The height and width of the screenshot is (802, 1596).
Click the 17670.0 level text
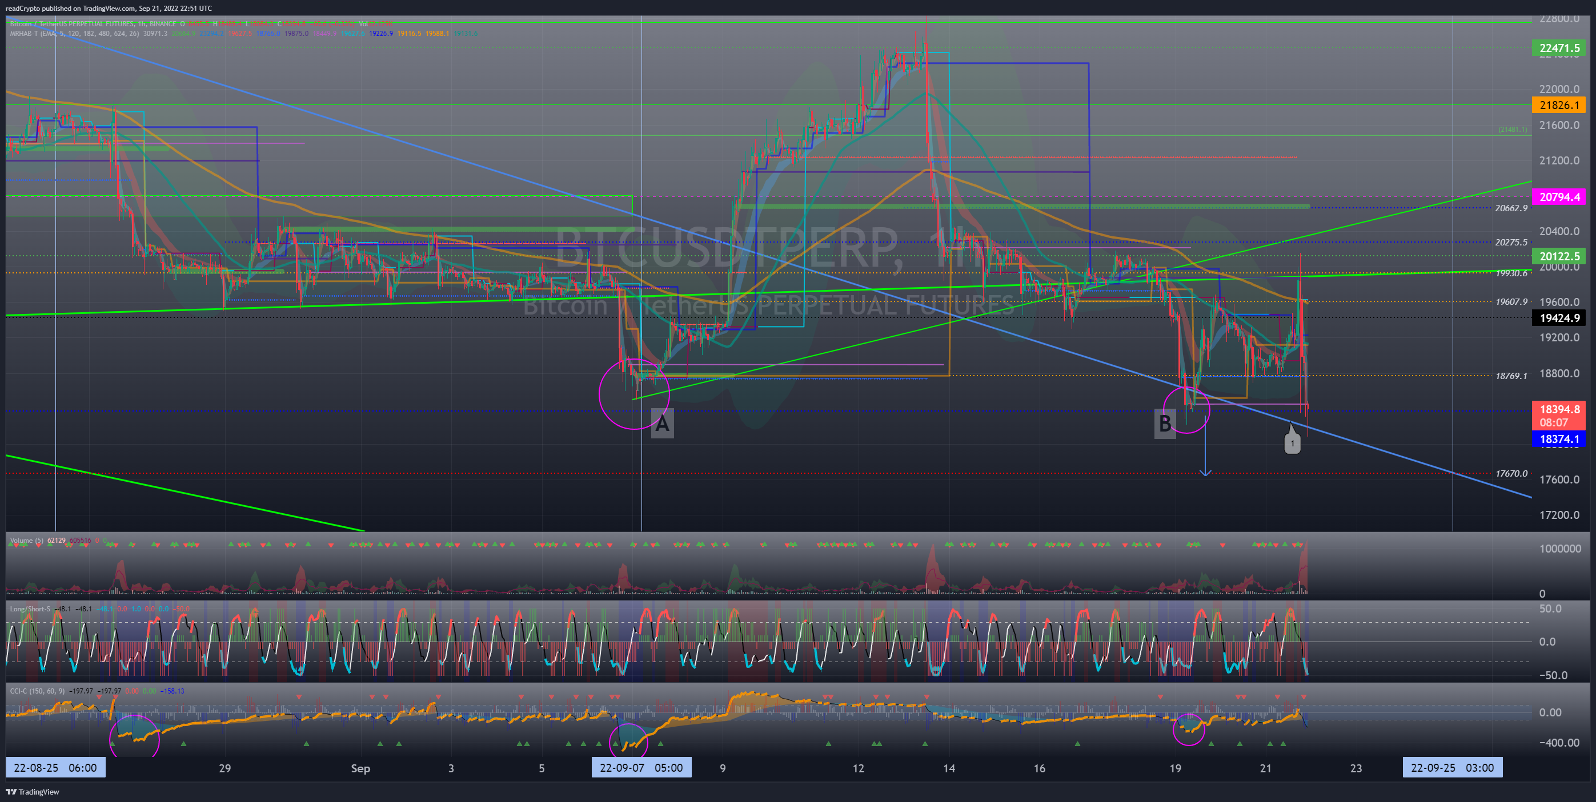pos(1511,473)
